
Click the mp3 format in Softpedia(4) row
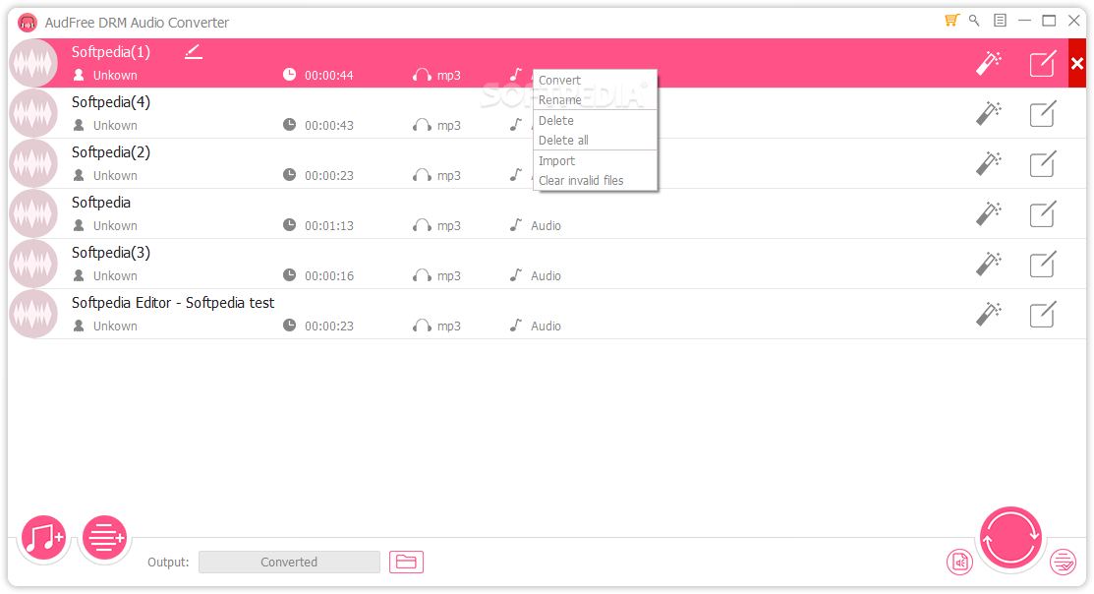pos(448,126)
